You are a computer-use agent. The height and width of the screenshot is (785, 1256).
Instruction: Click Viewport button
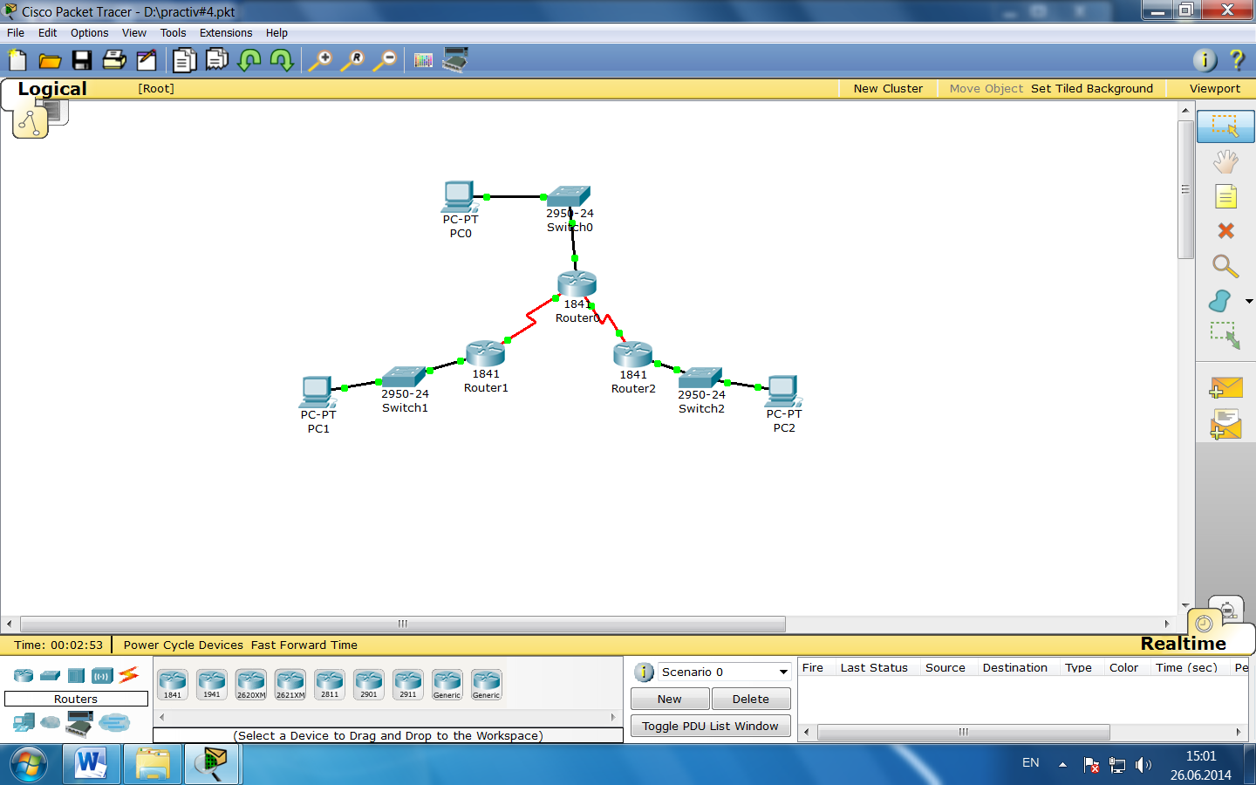tap(1214, 88)
